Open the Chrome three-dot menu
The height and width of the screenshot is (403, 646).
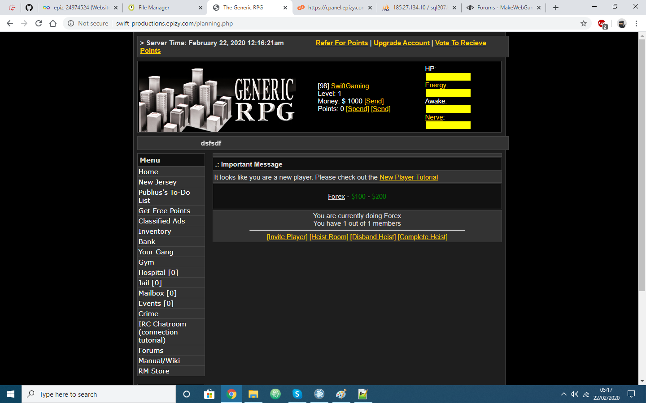636,23
